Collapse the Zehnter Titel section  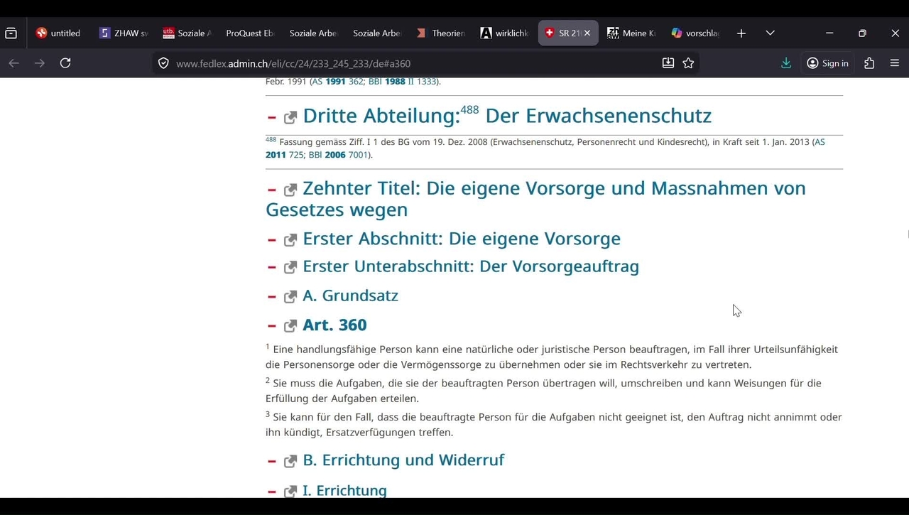click(x=271, y=190)
